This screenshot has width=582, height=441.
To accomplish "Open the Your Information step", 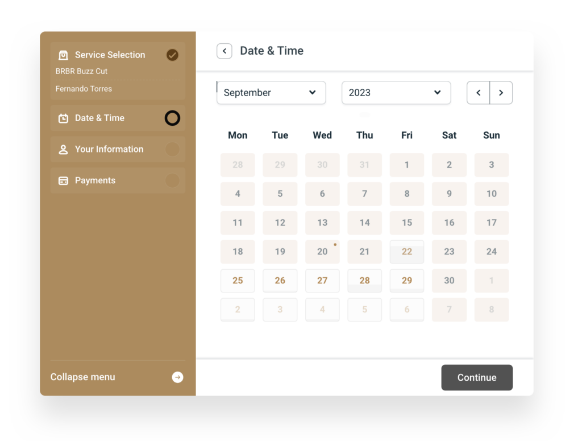I will point(109,150).
